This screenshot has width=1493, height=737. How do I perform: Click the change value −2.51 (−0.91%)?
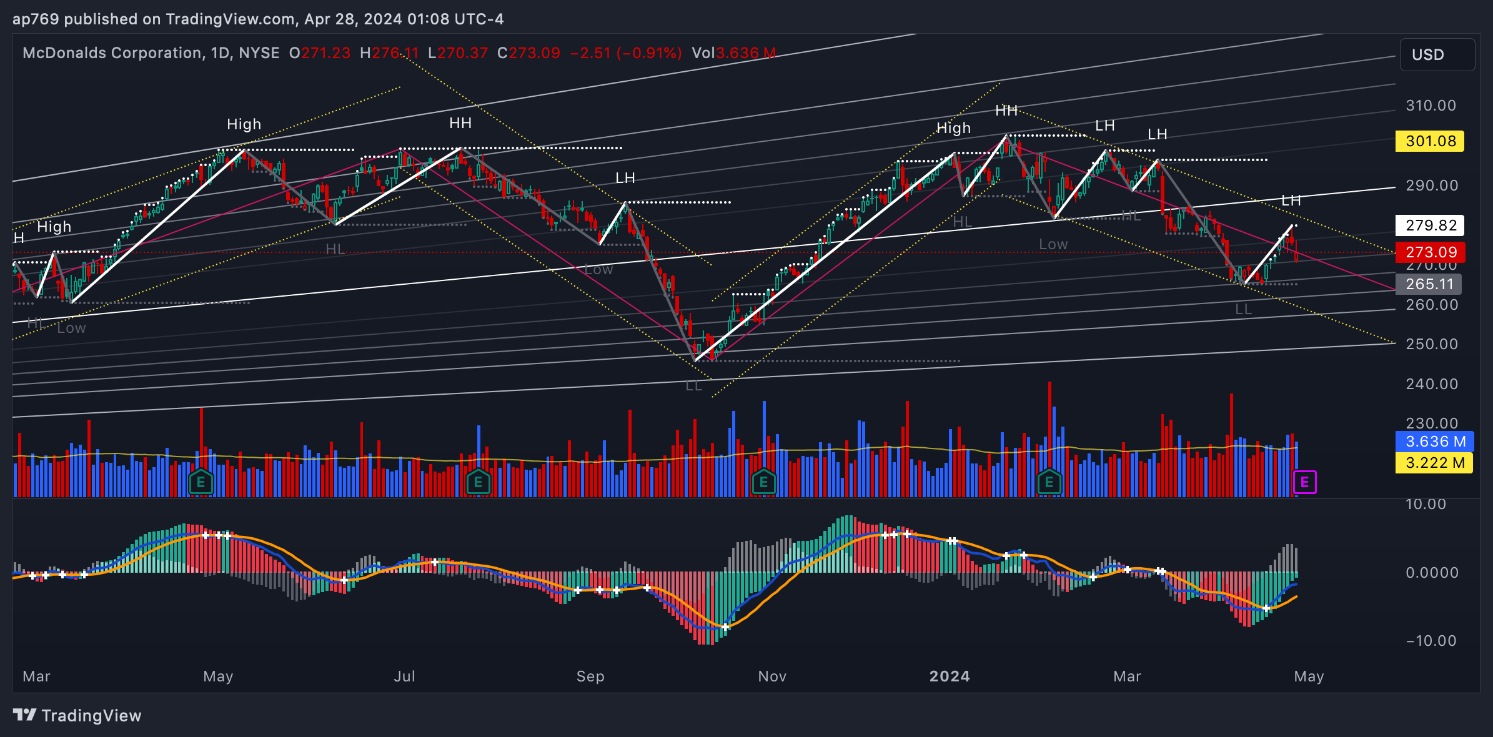click(626, 53)
